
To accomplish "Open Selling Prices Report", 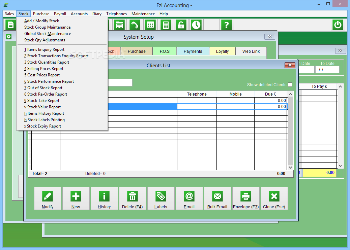I will (62, 69).
